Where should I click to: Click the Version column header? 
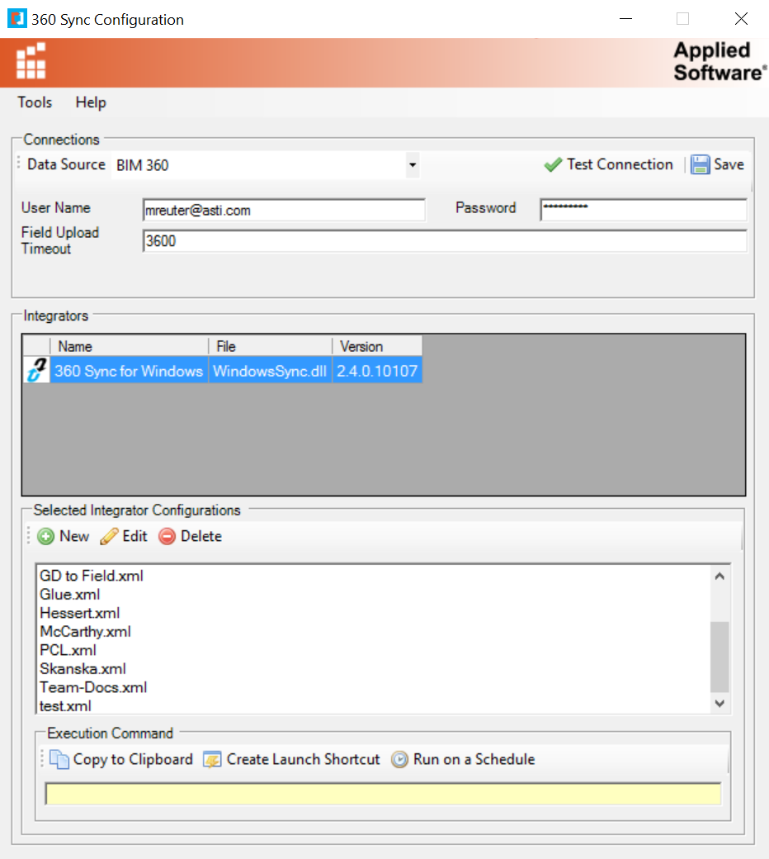coord(377,346)
